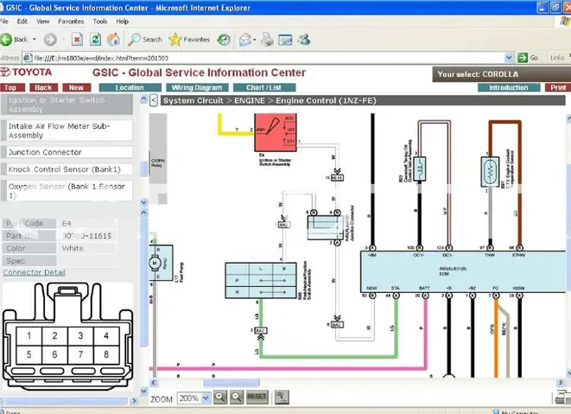
Task: Open the Mail icon dropdown arrow
Action: pos(254,40)
